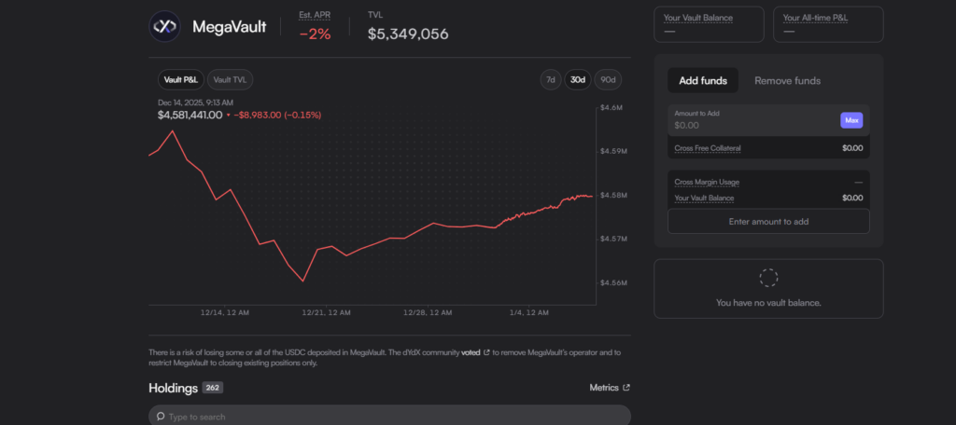This screenshot has height=425, width=956.
Task: Click the 'Enter amount to add' button
Action: (x=768, y=222)
